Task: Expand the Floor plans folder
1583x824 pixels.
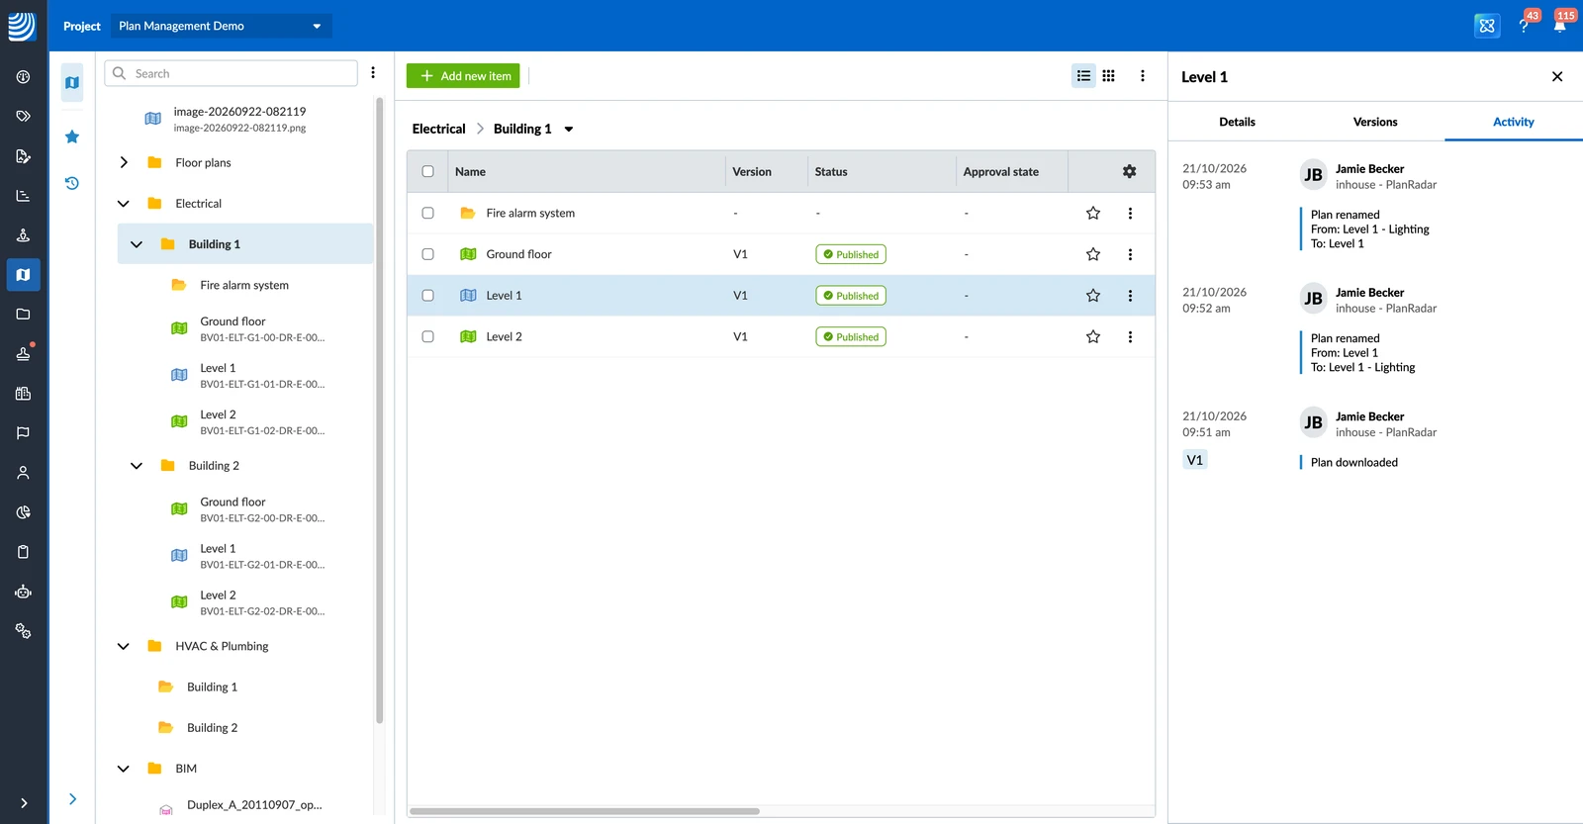Action: pyautogui.click(x=124, y=163)
